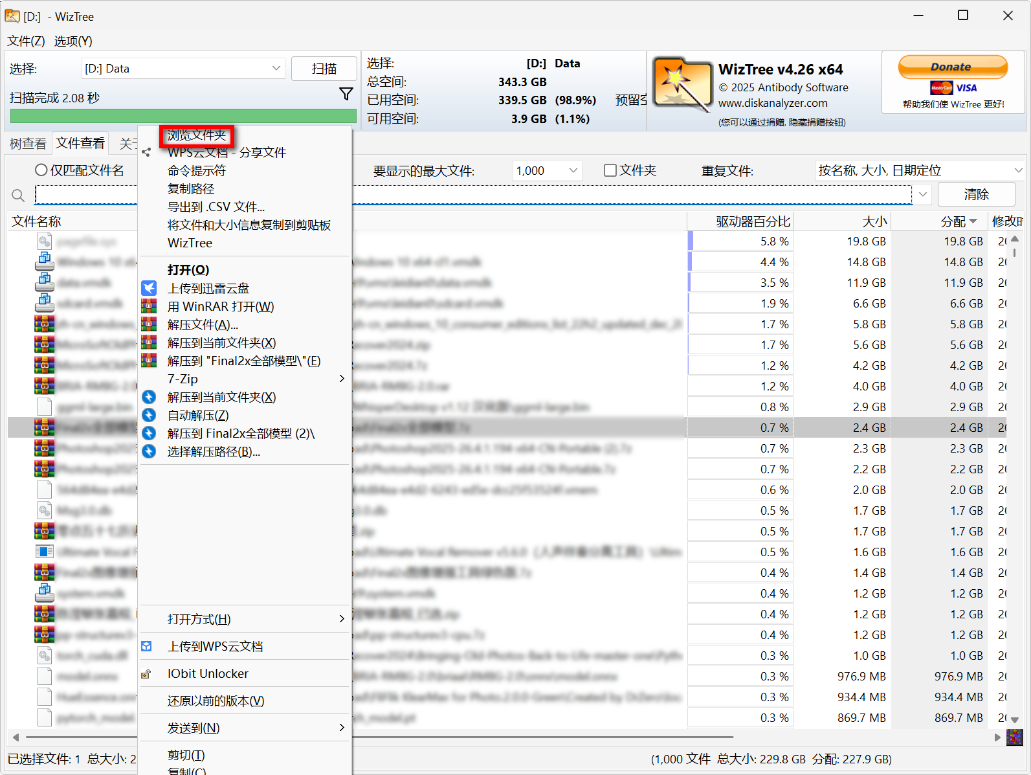Open the 文件(Z) menu
The width and height of the screenshot is (1031, 775).
point(26,41)
